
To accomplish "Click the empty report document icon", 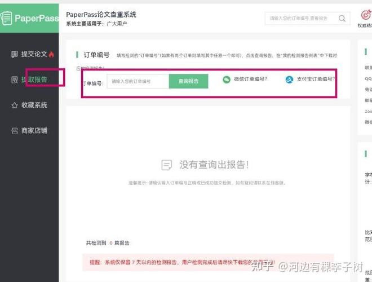I will (166, 165).
